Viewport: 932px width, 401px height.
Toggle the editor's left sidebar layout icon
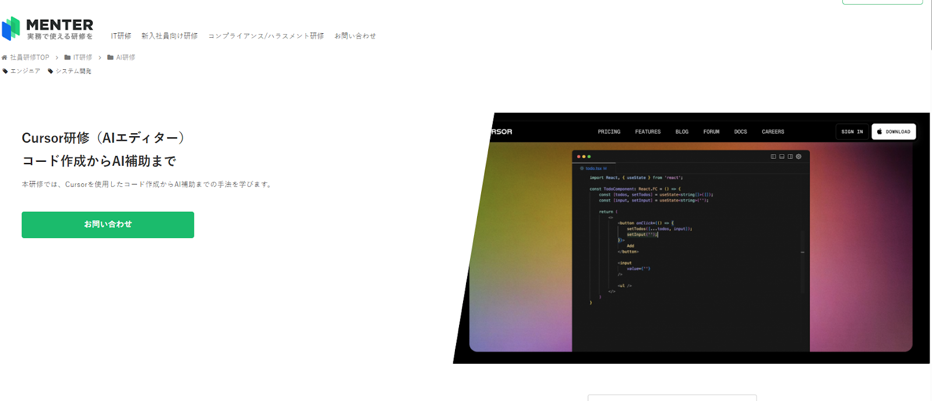click(773, 157)
